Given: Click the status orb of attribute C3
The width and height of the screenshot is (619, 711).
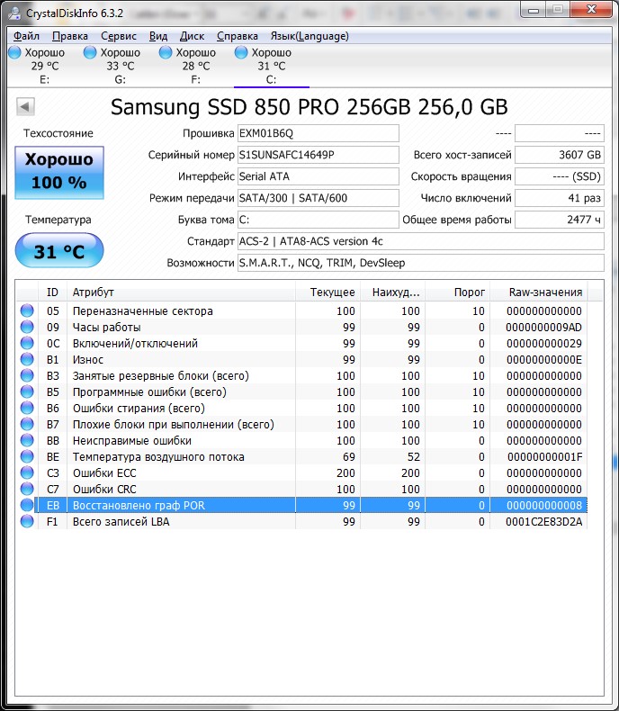Looking at the screenshot, I should point(27,472).
